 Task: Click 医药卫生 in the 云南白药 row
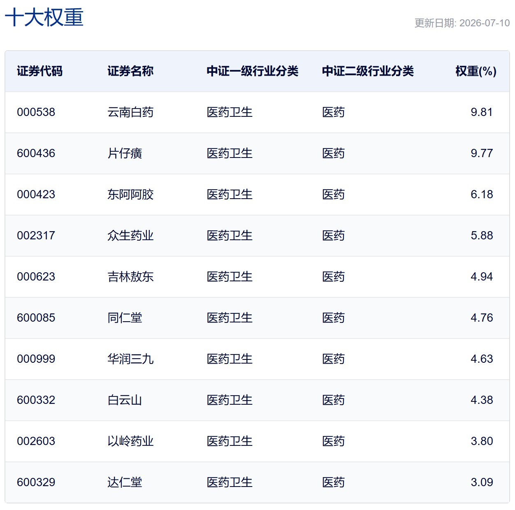pyautogui.click(x=230, y=112)
